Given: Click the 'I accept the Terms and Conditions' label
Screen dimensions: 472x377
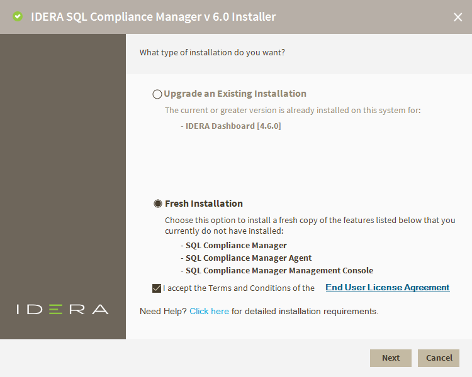Looking at the screenshot, I should pyautogui.click(x=239, y=288).
